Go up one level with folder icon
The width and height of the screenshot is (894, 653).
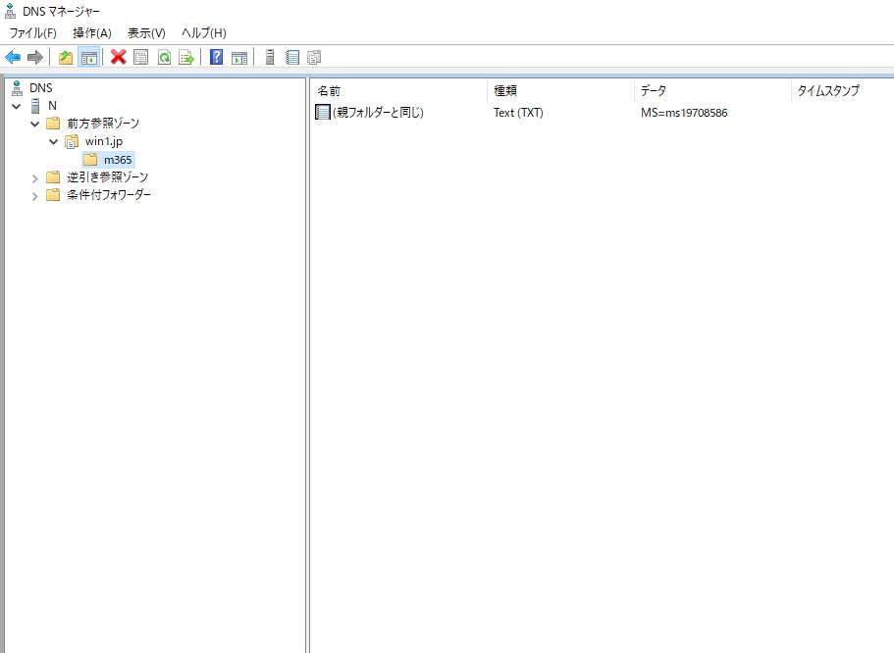[x=66, y=57]
